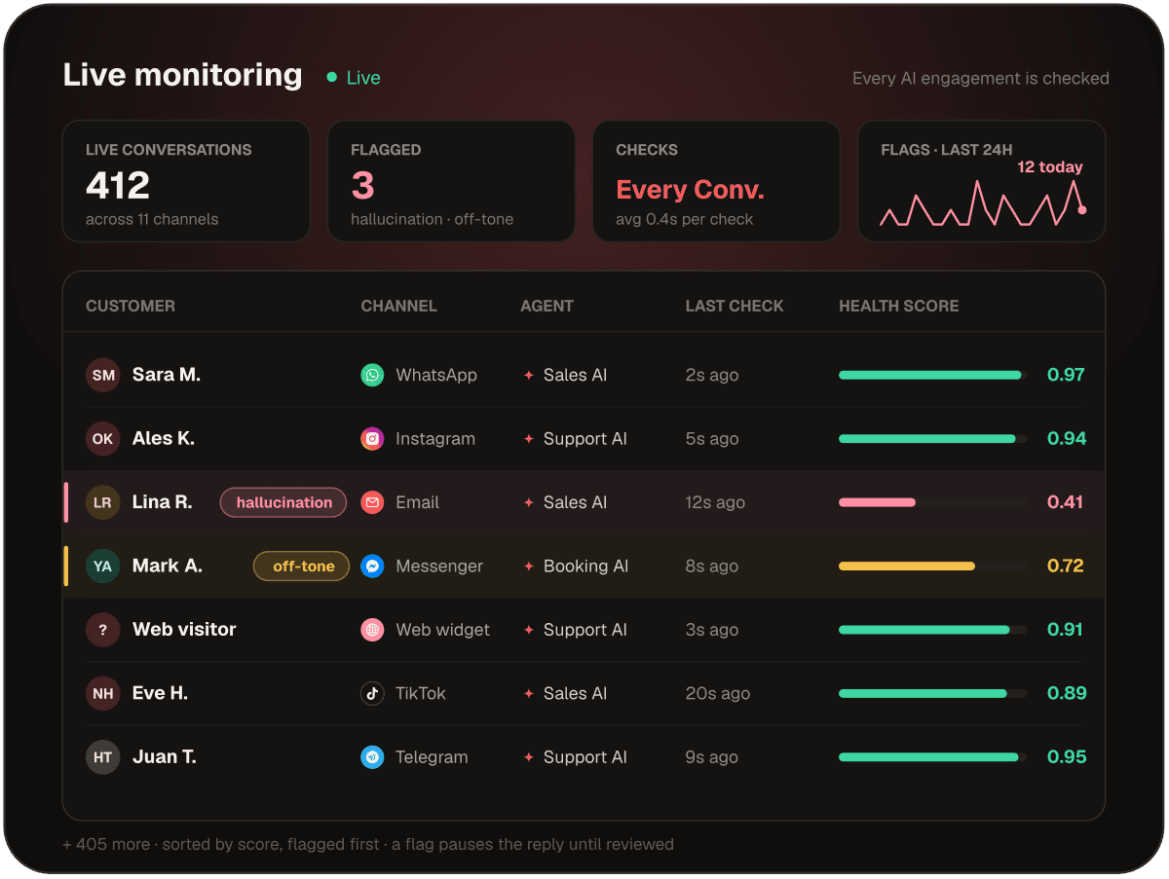
Task: Click the 0.91 health score value
Action: pyautogui.click(x=1066, y=630)
